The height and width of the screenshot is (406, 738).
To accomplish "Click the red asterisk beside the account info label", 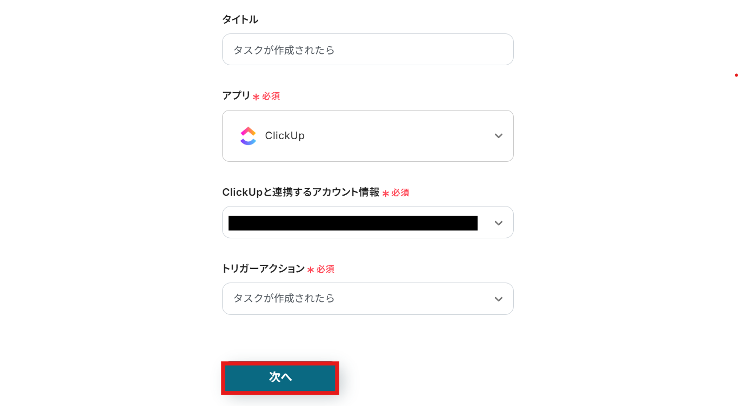I will pyautogui.click(x=386, y=193).
